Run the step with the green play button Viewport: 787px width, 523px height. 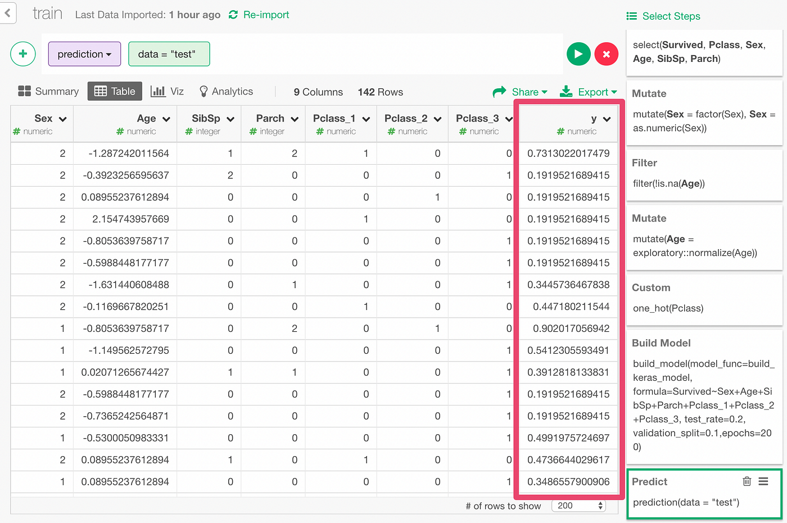578,53
